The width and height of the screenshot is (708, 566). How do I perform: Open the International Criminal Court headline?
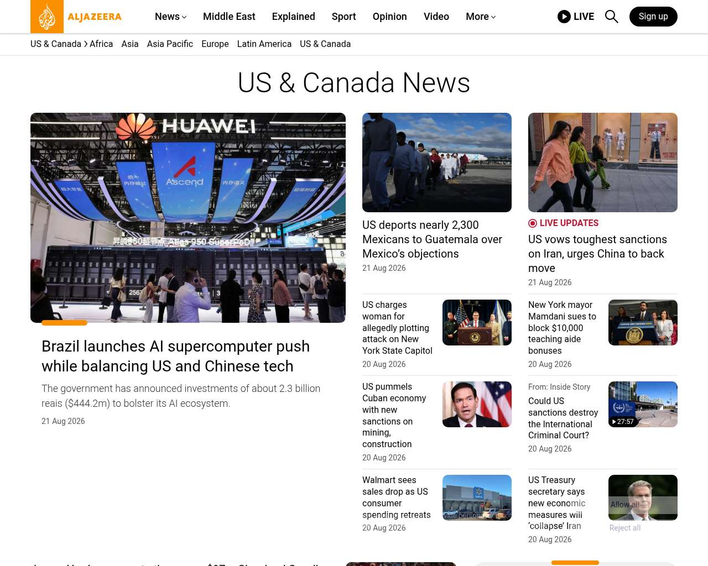(563, 418)
